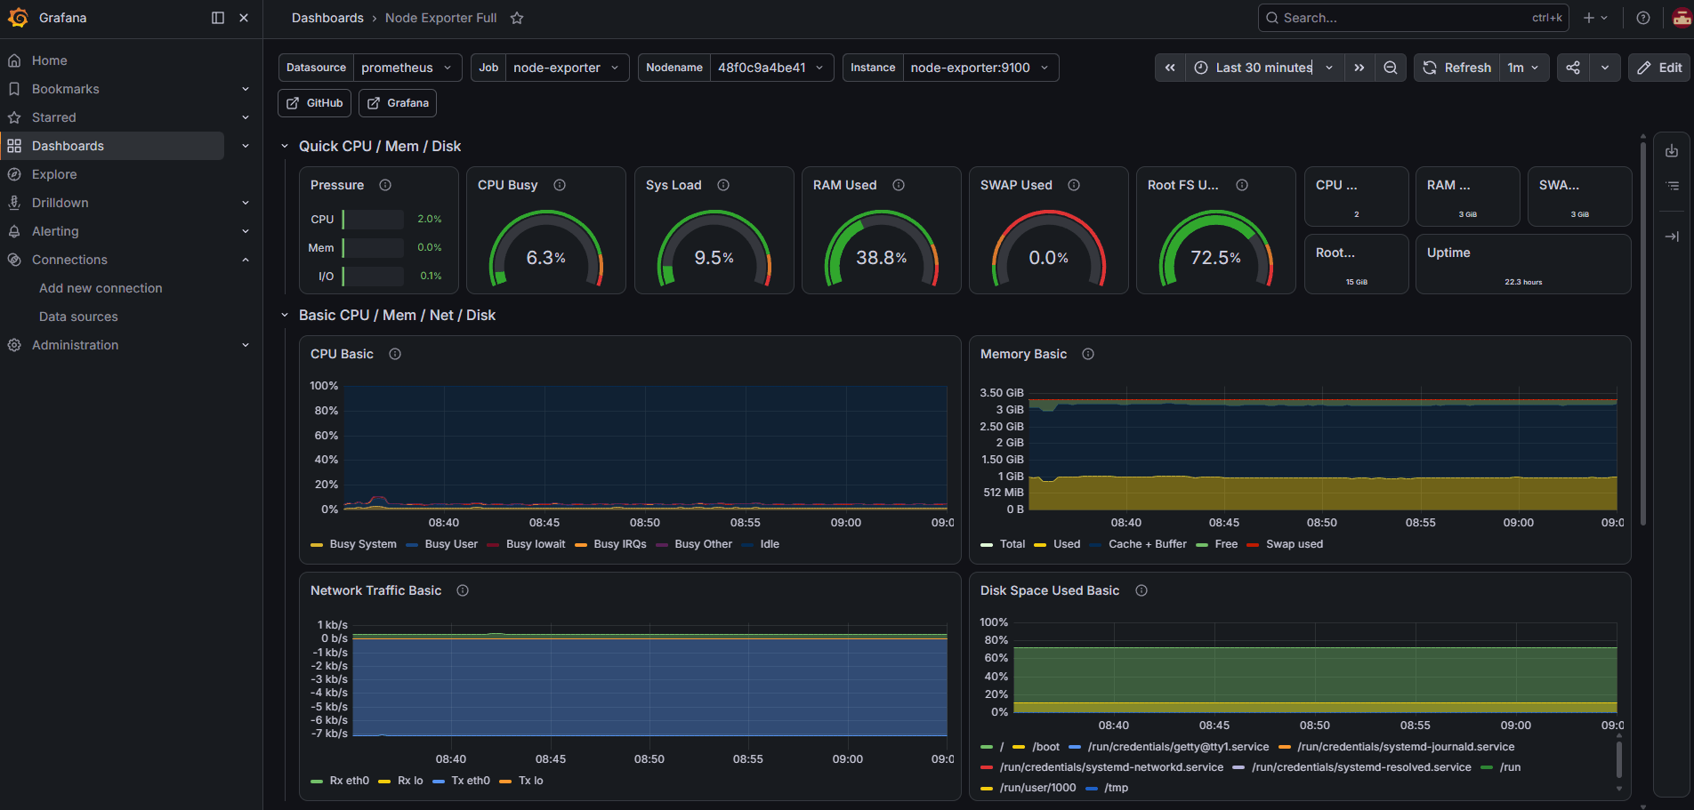The image size is (1694, 810).
Task: Click the Edit dashboard button
Action: 1660,68
